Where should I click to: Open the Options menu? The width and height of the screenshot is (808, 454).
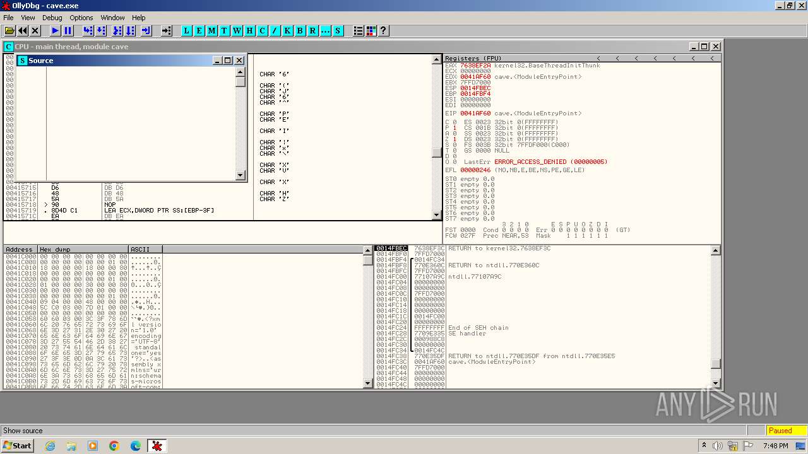tap(81, 18)
